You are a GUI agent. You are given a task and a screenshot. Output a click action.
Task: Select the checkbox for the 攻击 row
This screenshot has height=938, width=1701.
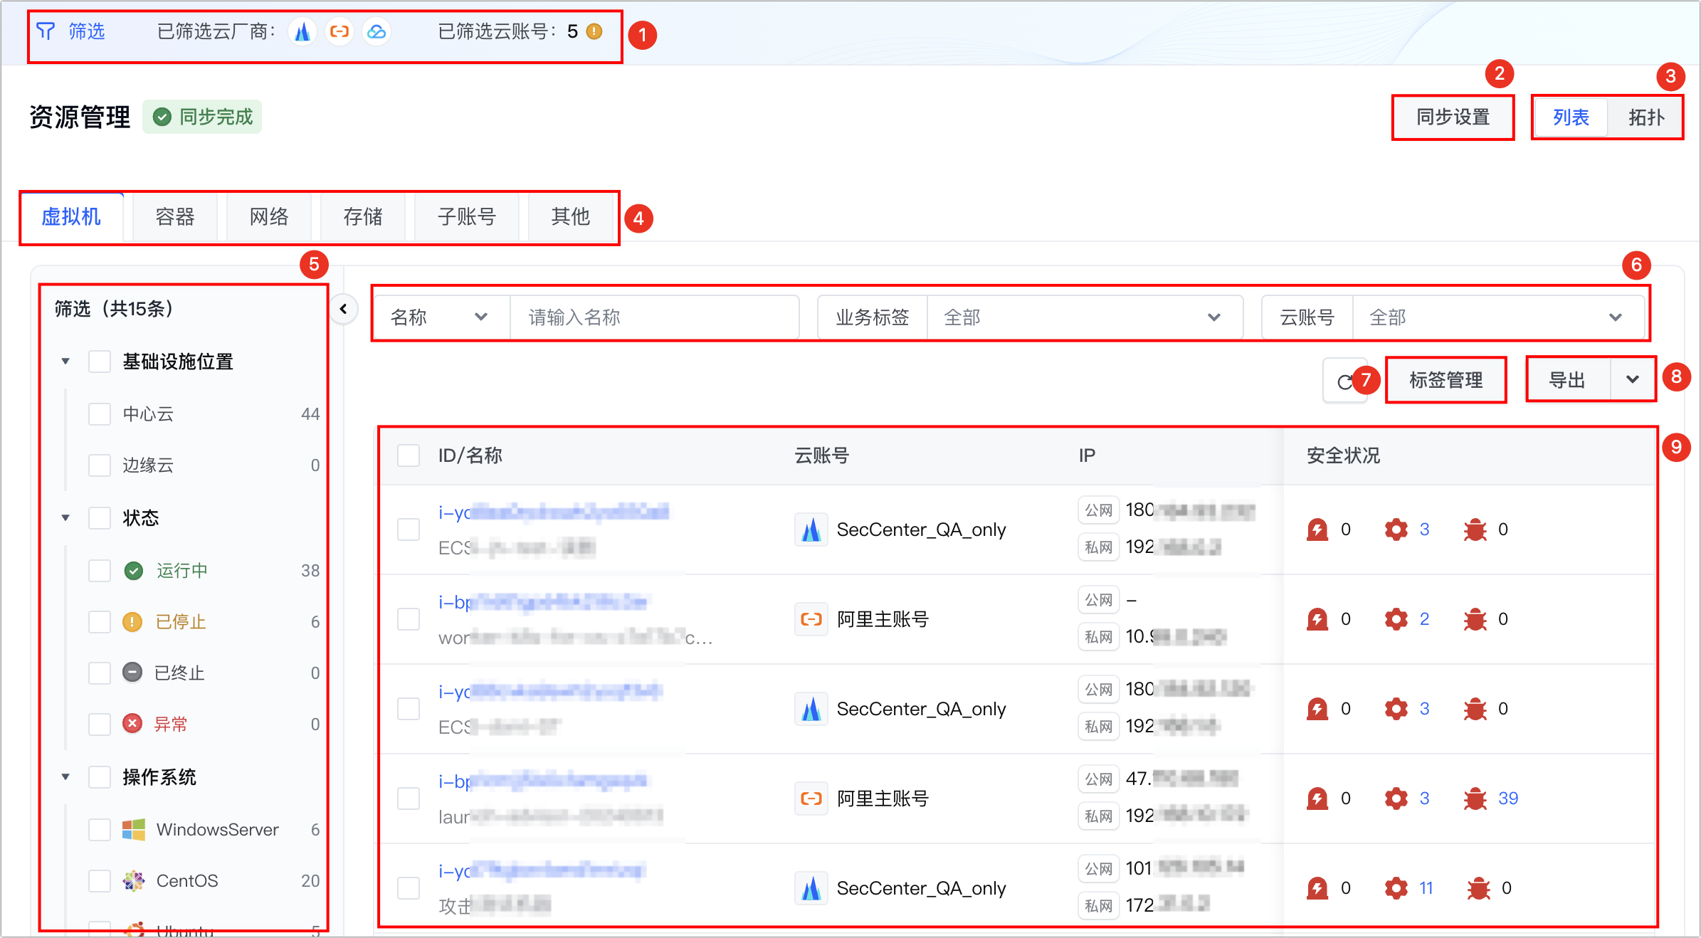(409, 888)
